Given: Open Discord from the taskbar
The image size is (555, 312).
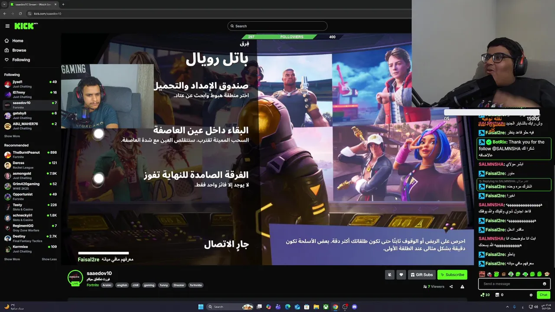Looking at the screenshot, I should click(x=355, y=307).
